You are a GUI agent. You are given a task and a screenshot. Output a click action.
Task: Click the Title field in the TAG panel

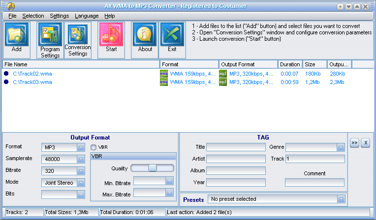tap(236, 147)
